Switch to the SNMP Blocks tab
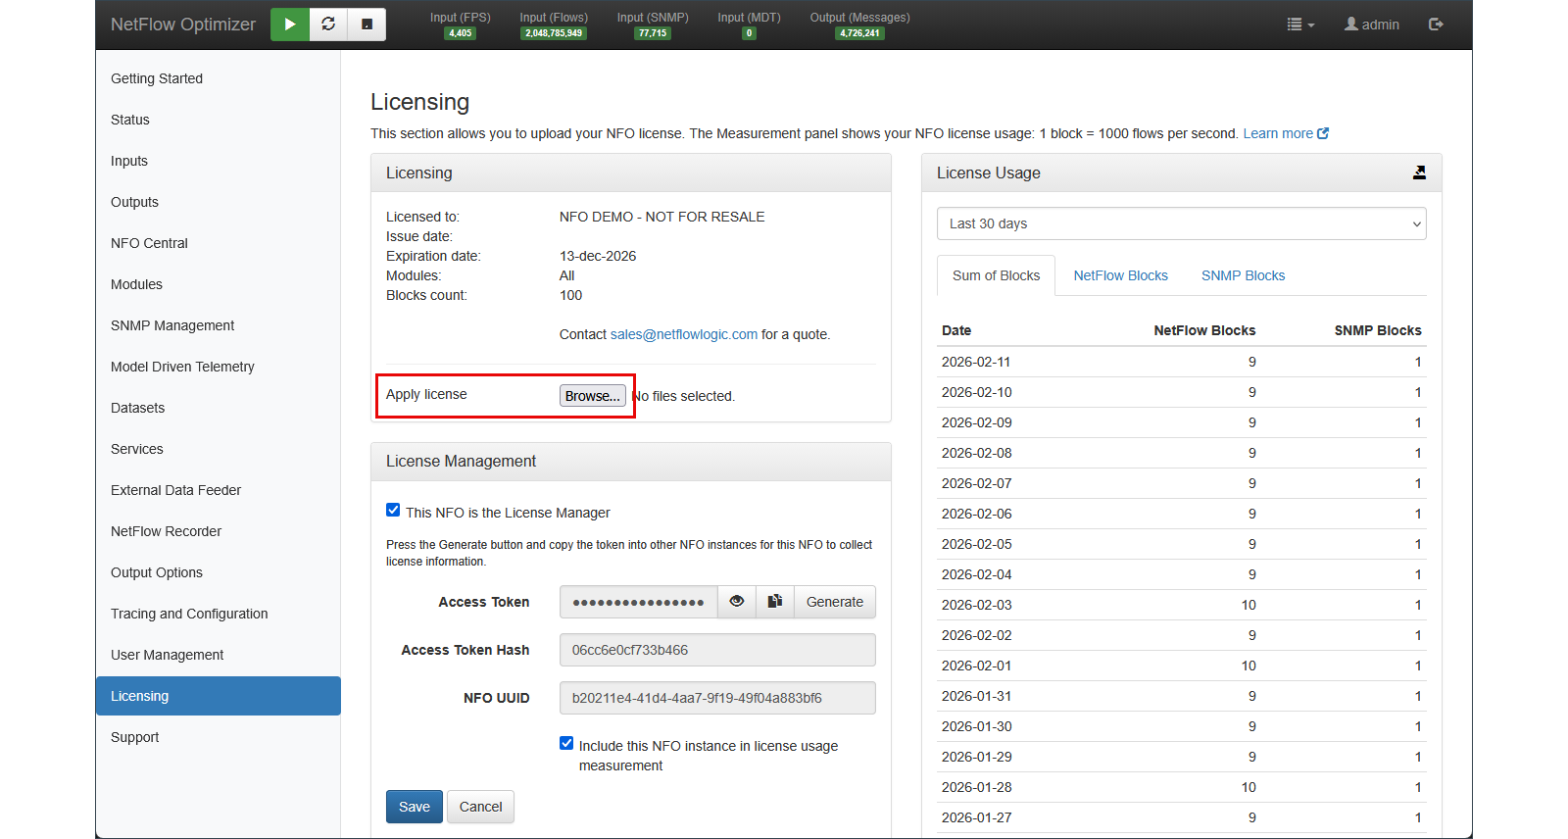This screenshot has width=1568, height=839. pyautogui.click(x=1243, y=275)
